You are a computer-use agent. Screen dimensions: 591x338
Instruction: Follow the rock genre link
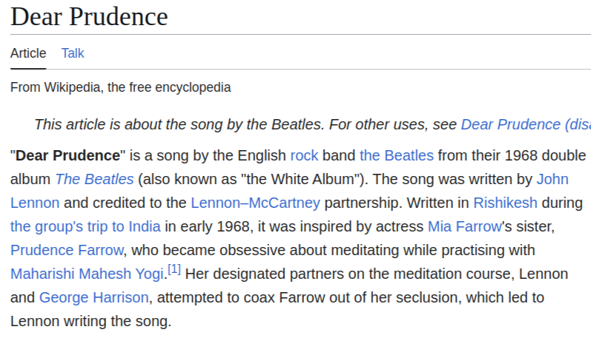(x=304, y=155)
